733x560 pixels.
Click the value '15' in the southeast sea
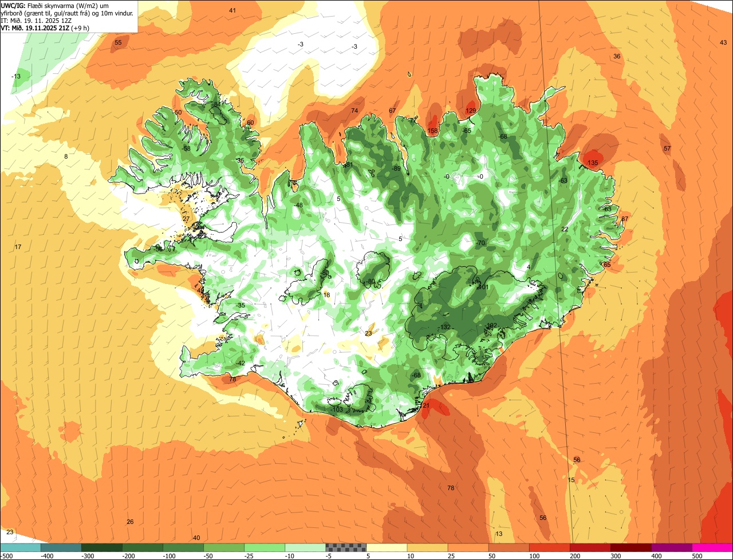click(x=571, y=480)
